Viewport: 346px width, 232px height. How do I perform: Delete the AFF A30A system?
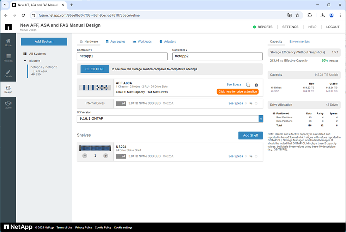click(256, 85)
